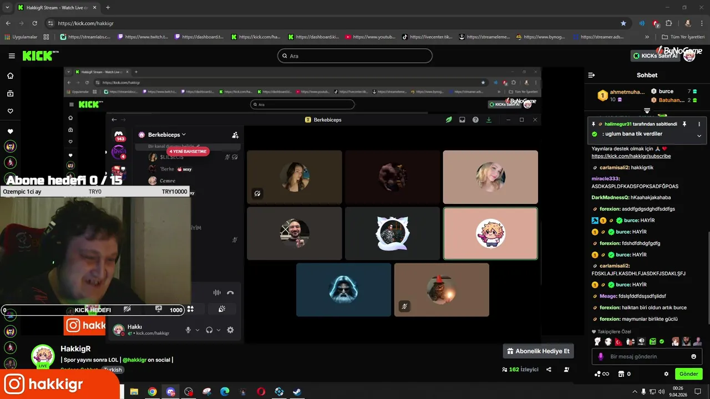This screenshot has height=399, width=710.
Task: Deafen Discord headphones
Action: click(209, 330)
